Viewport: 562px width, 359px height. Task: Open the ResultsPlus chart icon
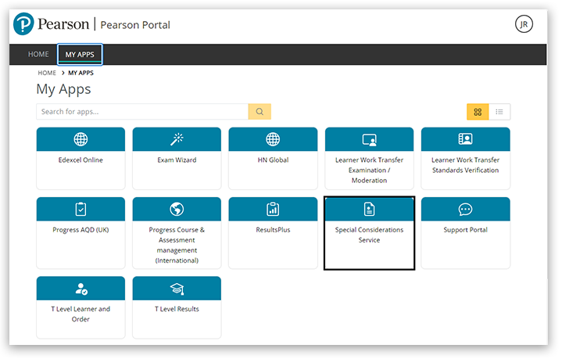click(273, 209)
